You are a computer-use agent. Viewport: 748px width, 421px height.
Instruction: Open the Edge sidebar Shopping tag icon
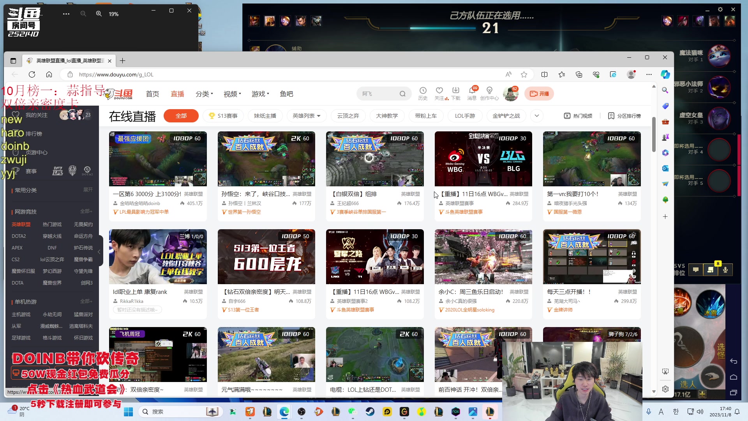(665, 106)
